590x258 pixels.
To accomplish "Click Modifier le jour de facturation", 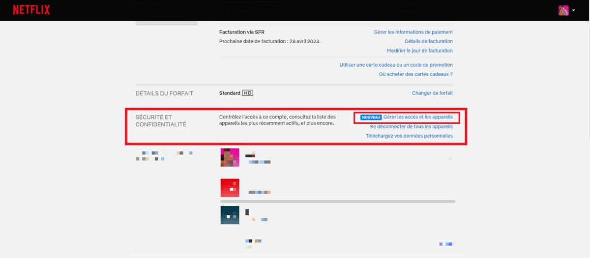I will (420, 51).
